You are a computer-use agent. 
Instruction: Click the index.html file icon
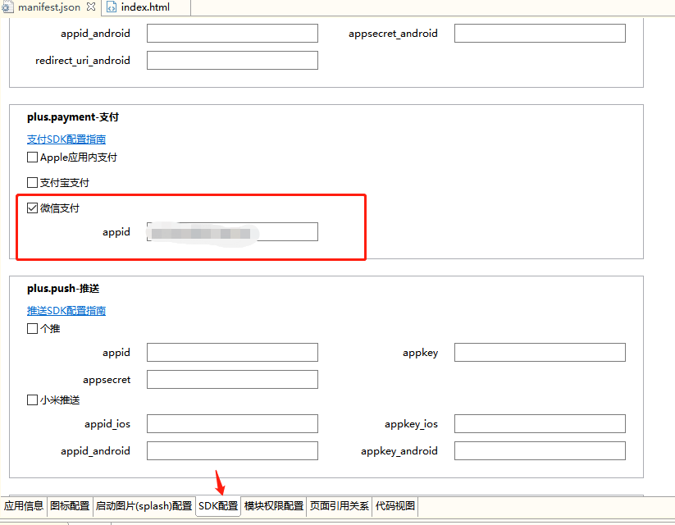tap(112, 7)
